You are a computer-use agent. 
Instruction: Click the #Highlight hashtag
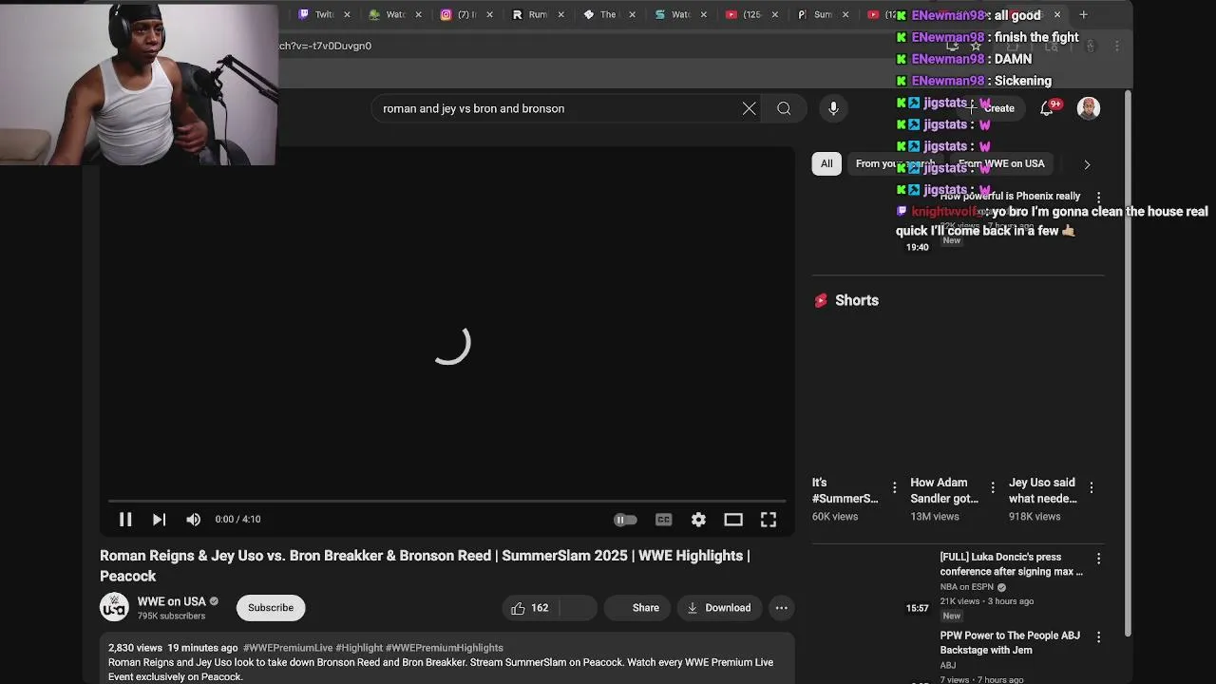pyautogui.click(x=358, y=648)
